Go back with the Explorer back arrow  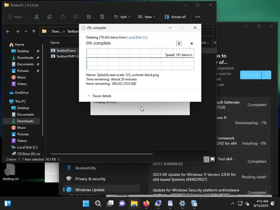[x=8, y=31]
